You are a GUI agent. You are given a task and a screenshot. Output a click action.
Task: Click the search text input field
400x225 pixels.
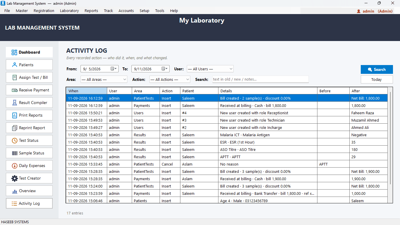coord(260,79)
